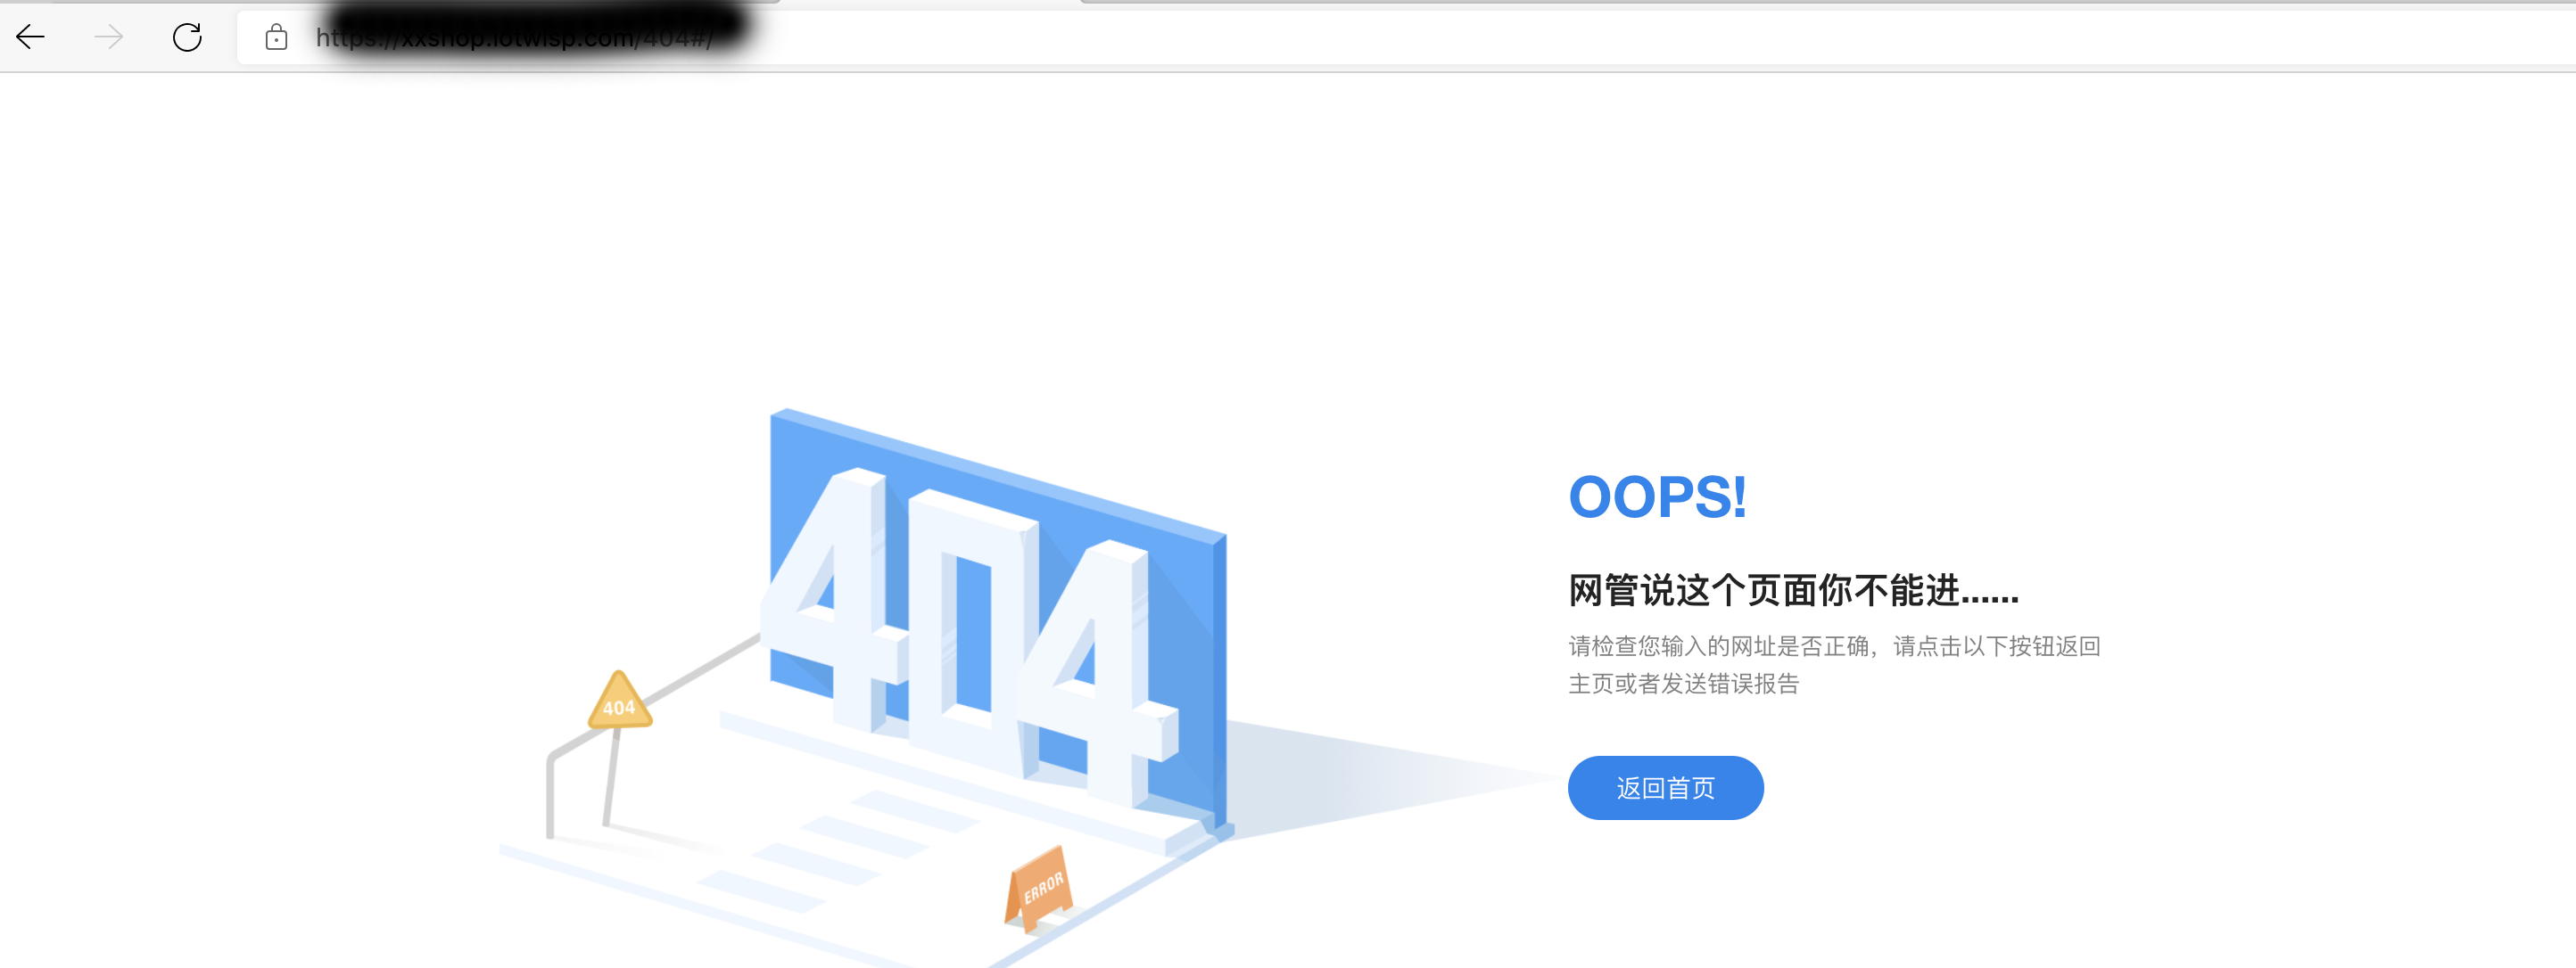The image size is (2576, 968).
Task: Reload the page with the refresh icon
Action: 187,37
